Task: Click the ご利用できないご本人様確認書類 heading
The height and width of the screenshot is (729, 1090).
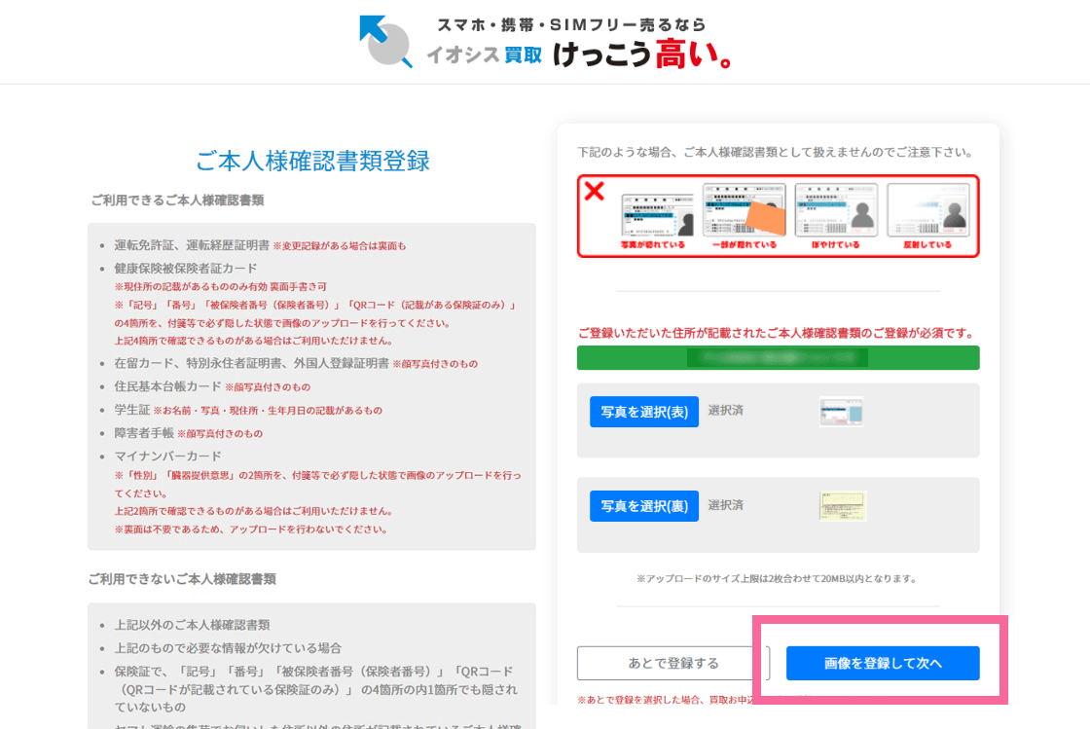Action: tap(182, 578)
